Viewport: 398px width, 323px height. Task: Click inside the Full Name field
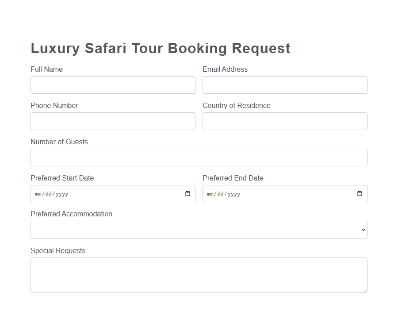tap(113, 85)
